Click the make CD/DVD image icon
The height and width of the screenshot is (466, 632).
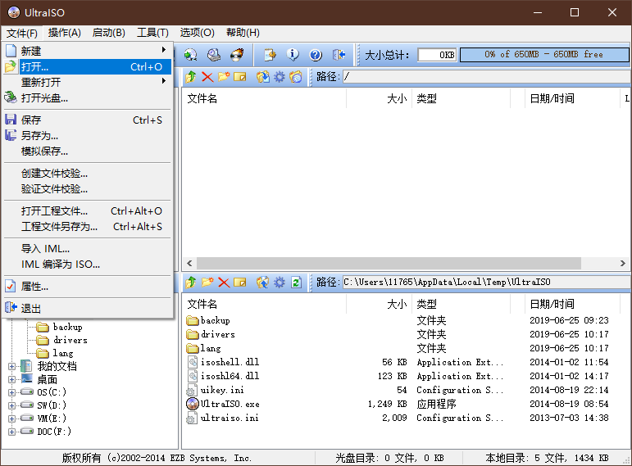[x=190, y=55]
